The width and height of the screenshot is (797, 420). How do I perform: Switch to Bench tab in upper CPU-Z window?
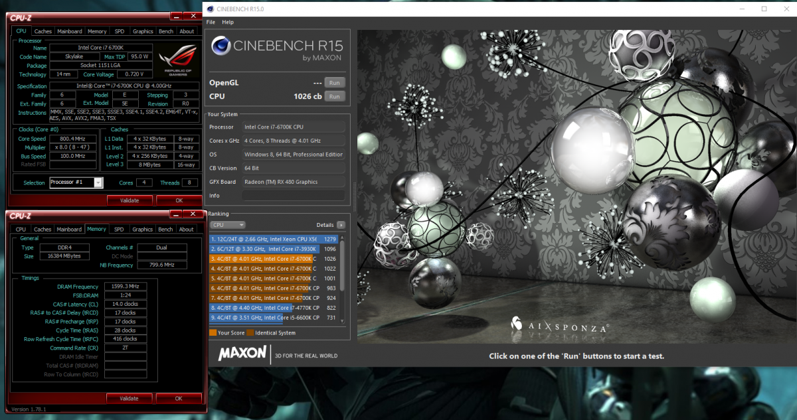[x=166, y=31]
